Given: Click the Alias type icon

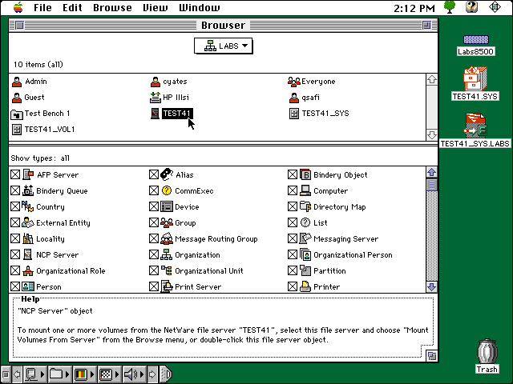Looking at the screenshot, I should coord(167,174).
